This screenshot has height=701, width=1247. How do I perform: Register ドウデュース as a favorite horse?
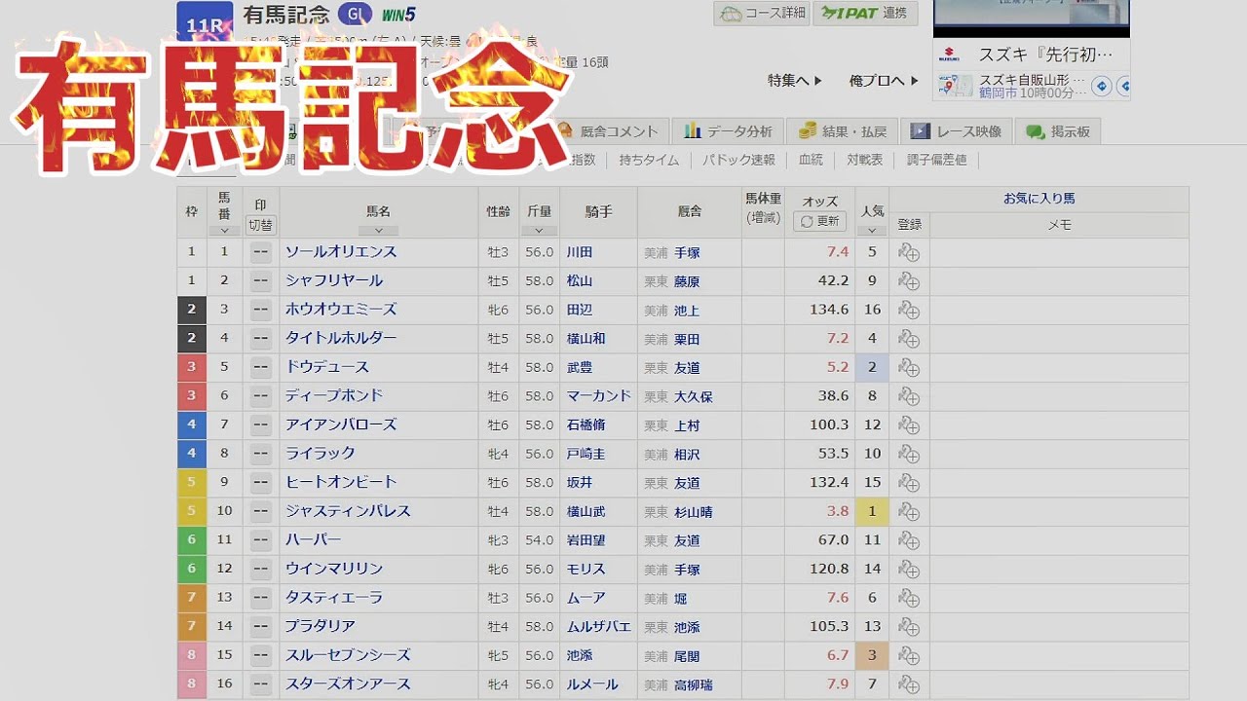point(909,367)
